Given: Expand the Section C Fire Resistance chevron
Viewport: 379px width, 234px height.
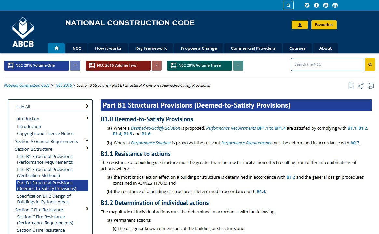Looking at the screenshot, I should [x=87, y=210].
